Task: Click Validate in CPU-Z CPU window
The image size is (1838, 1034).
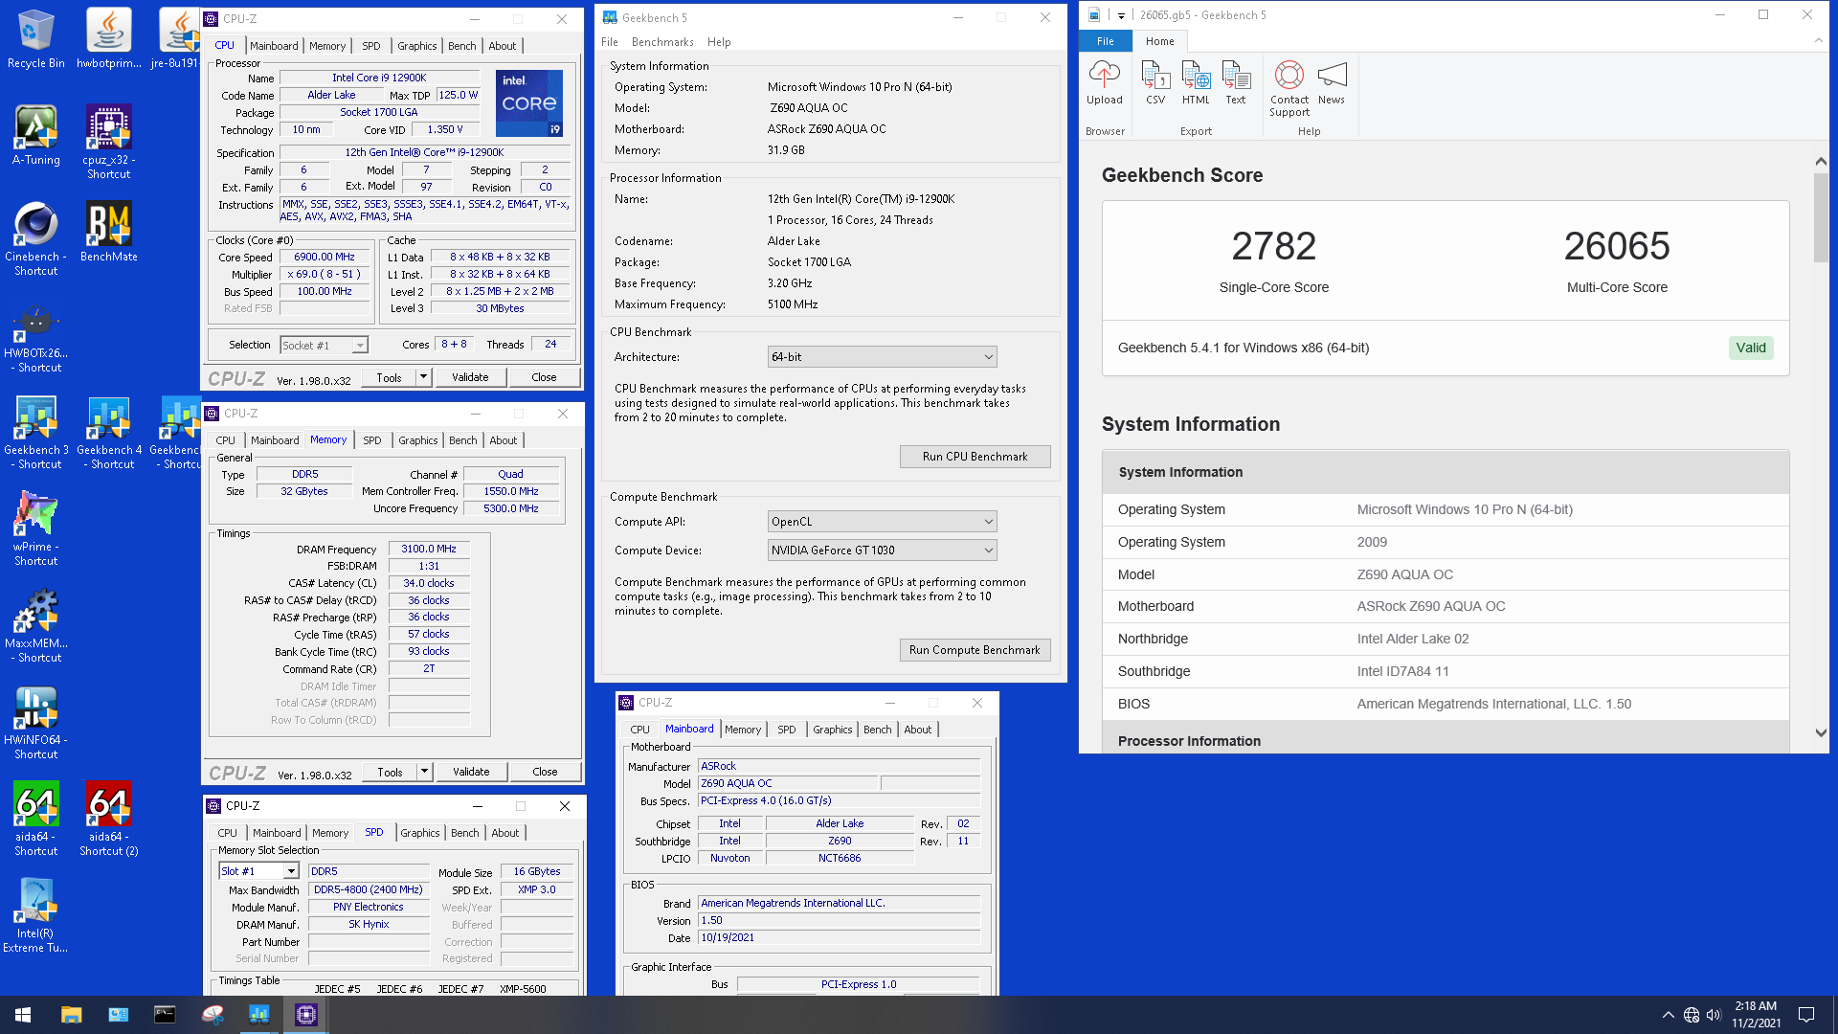Action: 470,377
